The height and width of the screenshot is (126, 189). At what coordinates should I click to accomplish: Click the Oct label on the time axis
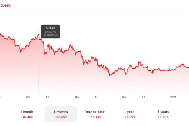[x=29, y=98]
